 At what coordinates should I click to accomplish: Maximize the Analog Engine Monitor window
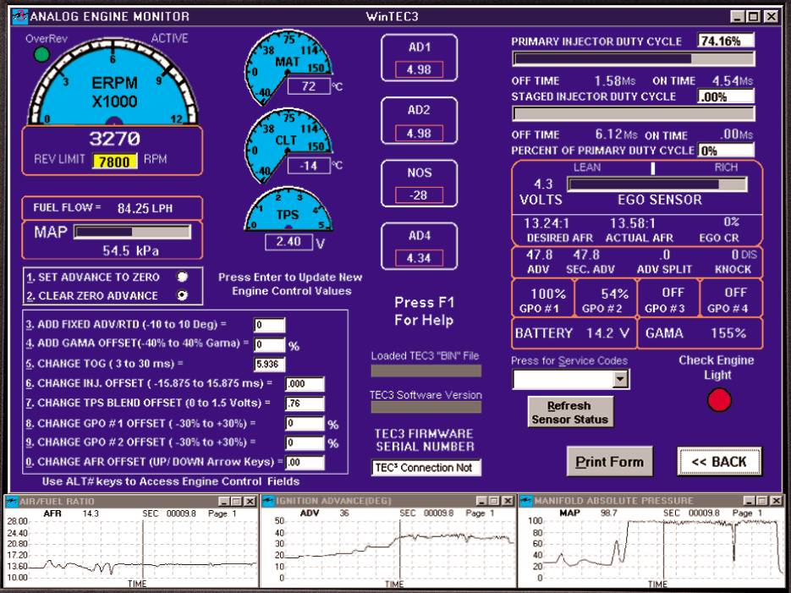coord(754,17)
